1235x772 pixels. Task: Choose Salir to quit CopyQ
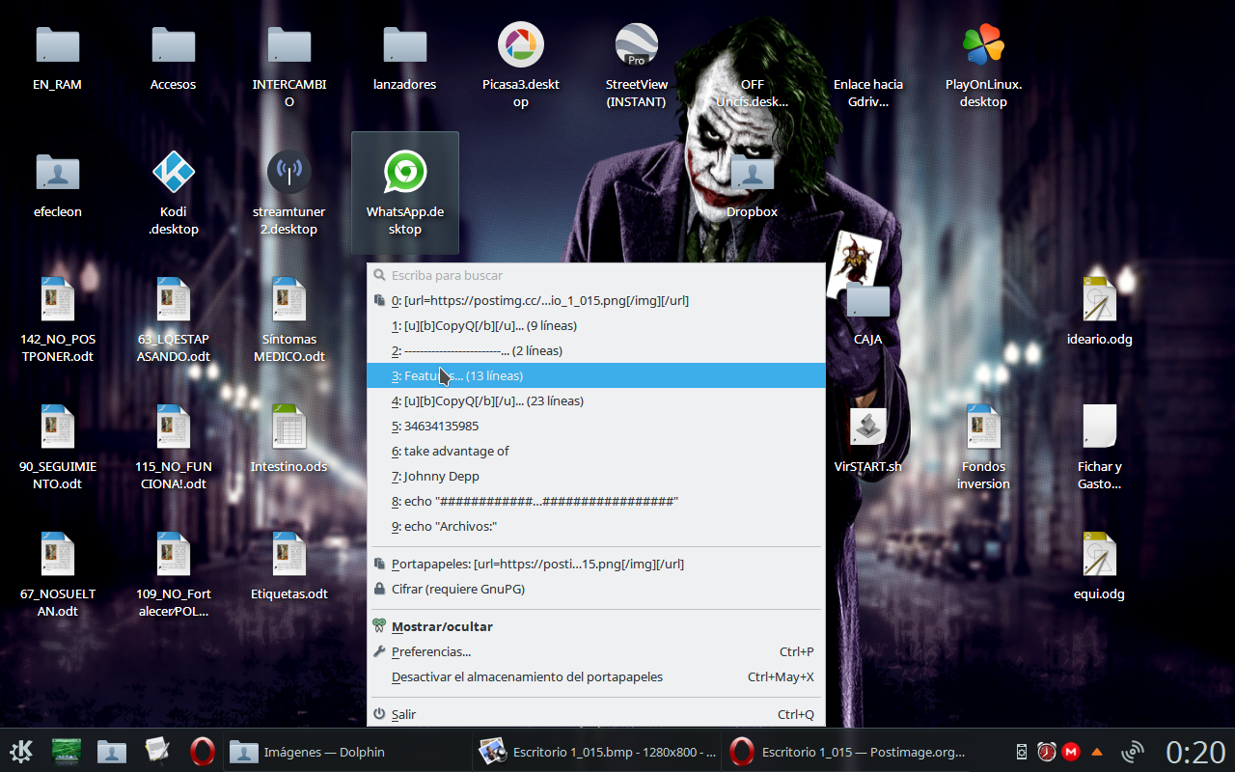coord(596,714)
